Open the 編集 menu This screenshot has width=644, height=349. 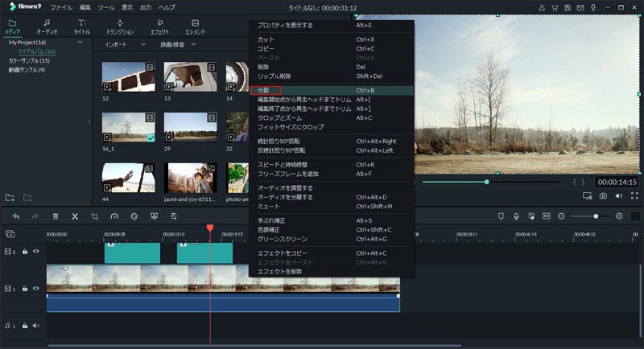pyautogui.click(x=85, y=7)
